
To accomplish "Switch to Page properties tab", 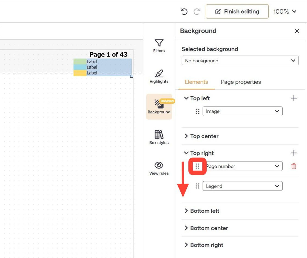I will [x=241, y=82].
